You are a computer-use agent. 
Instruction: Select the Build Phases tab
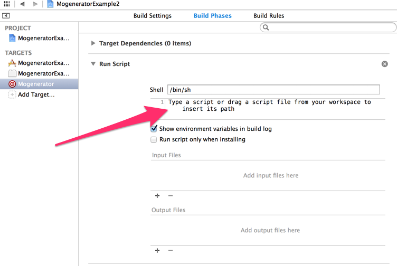point(212,16)
